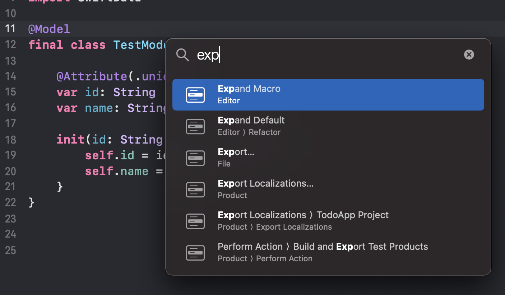
Task: Focus the search field containing "exp"
Action: point(323,55)
